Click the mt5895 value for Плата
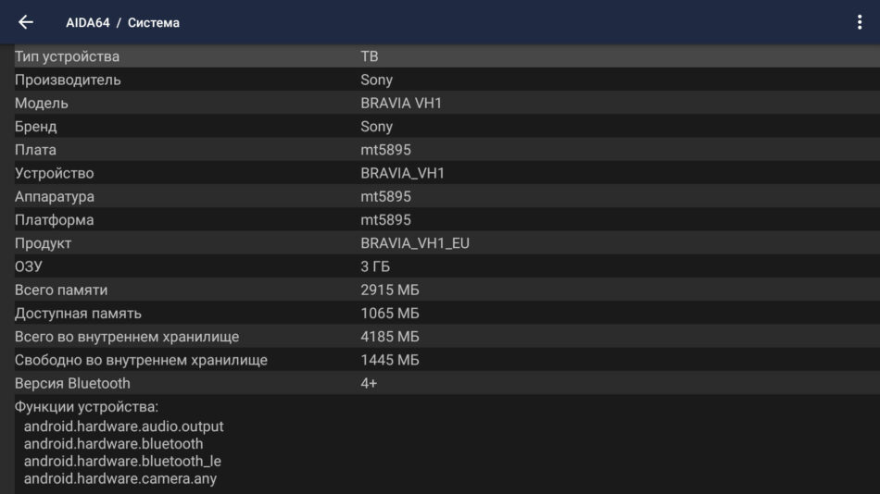The width and height of the screenshot is (880, 494). click(385, 150)
